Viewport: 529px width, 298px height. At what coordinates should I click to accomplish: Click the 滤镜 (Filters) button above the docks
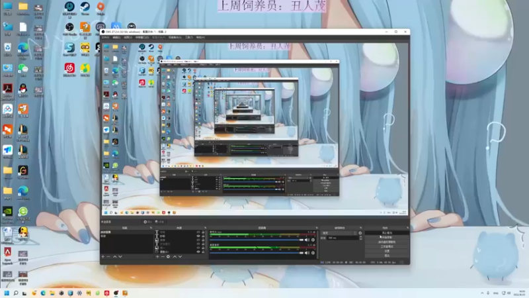[159, 222]
